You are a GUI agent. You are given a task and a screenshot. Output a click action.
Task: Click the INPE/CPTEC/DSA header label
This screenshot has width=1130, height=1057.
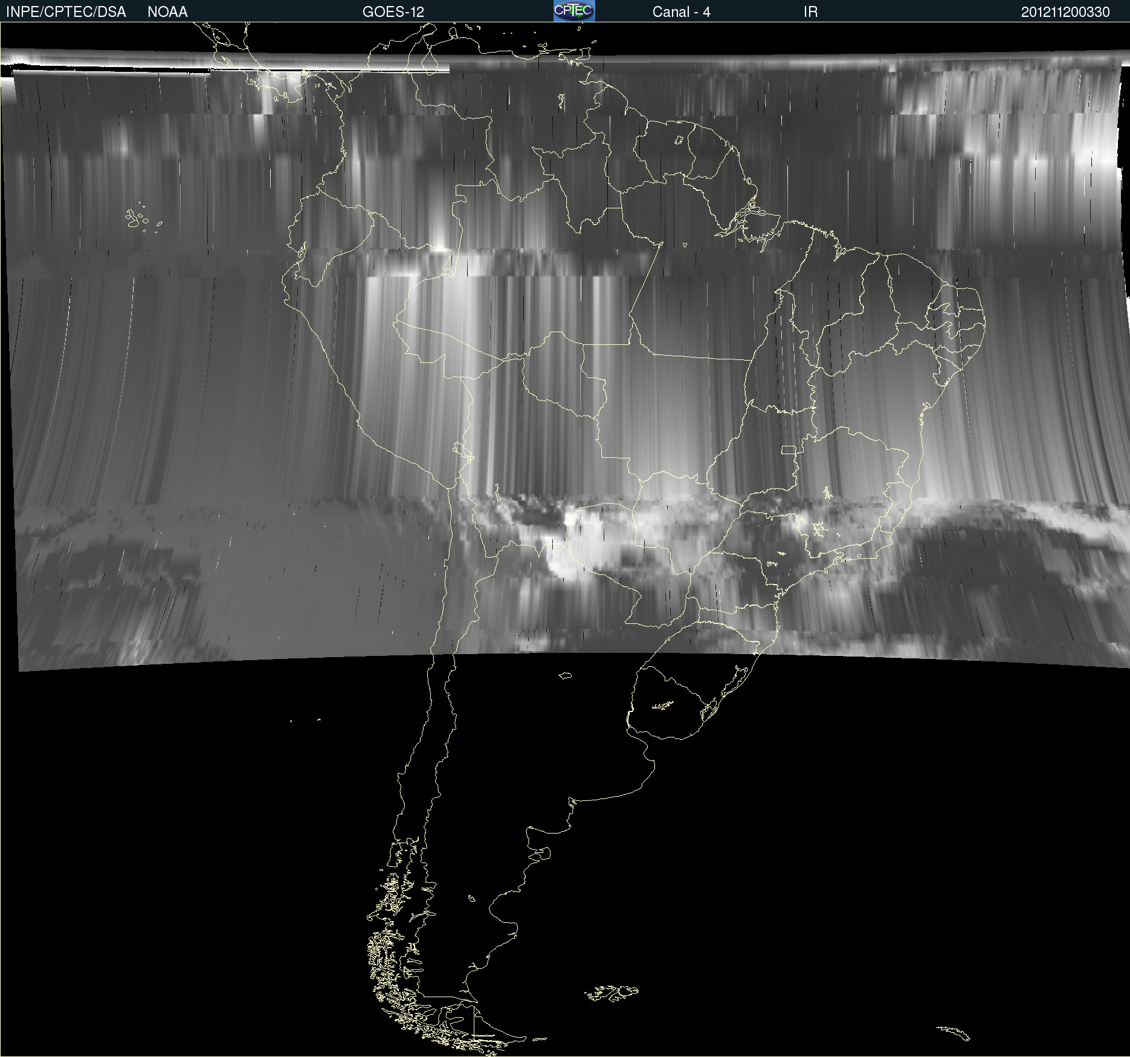pyautogui.click(x=66, y=11)
